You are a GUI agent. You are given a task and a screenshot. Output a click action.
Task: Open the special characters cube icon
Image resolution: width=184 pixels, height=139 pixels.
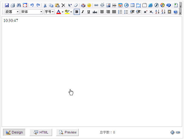coord(83,5)
